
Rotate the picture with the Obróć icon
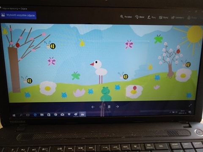point(137,17)
